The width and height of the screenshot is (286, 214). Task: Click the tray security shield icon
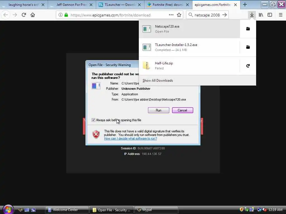pos(242,210)
